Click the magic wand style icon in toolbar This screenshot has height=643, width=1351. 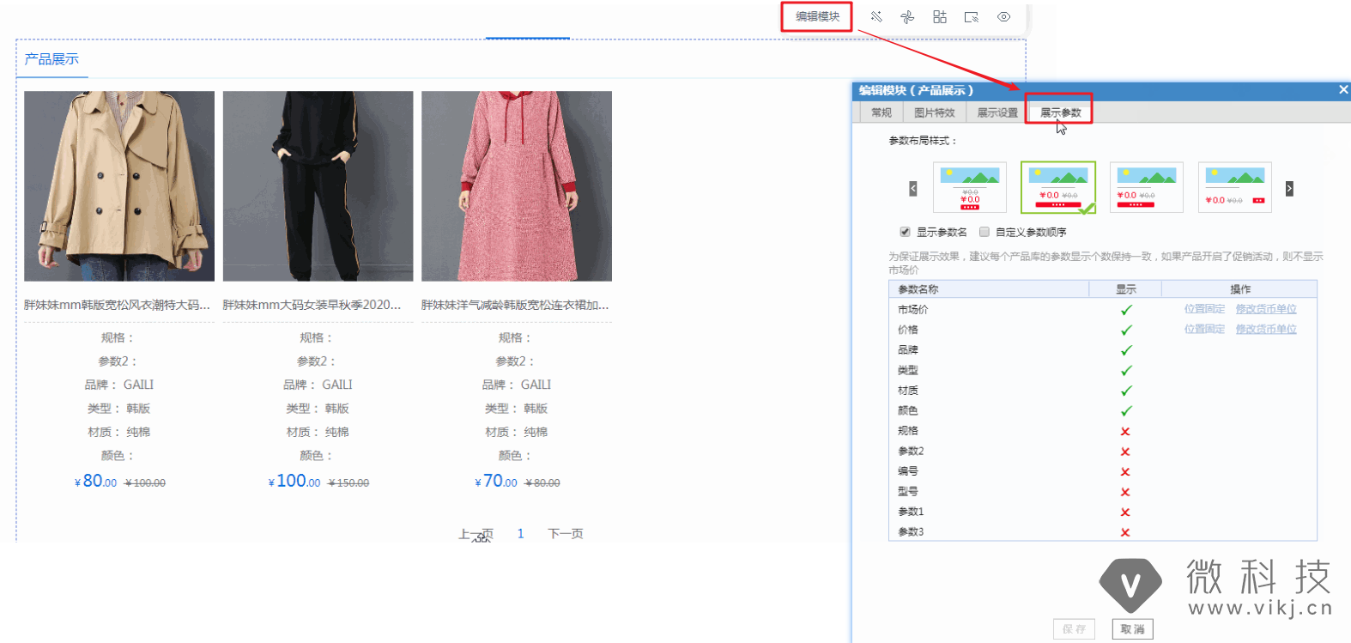[x=876, y=17]
